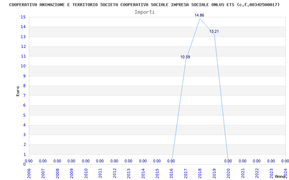Click the y-axis value 1
The image size is (289, 180).
point(24,154)
